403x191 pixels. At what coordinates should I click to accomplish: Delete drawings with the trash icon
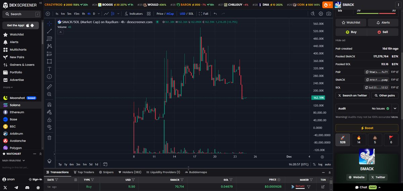click(x=49, y=138)
